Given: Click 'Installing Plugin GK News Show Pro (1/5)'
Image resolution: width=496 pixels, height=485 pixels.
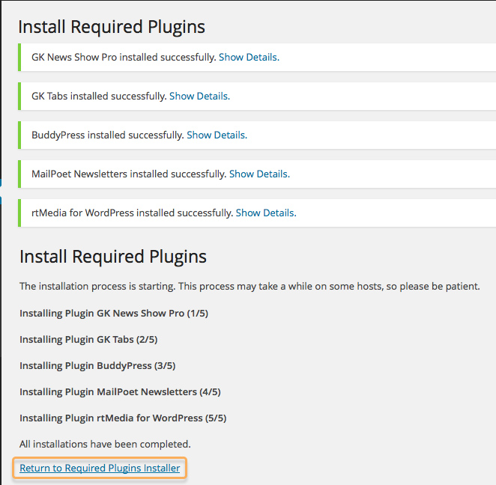Looking at the screenshot, I should 114,313.
